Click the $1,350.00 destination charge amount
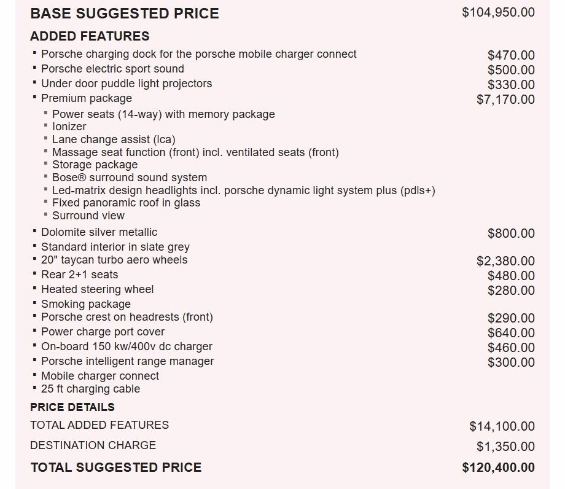The height and width of the screenshot is (489, 565). pos(505,447)
